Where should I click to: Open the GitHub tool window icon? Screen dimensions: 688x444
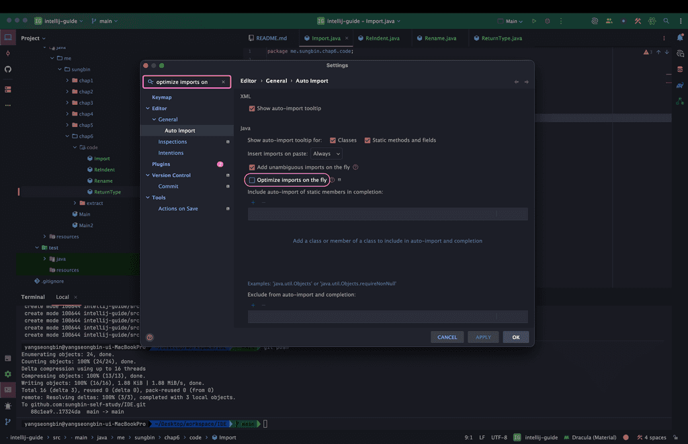[x=8, y=69]
